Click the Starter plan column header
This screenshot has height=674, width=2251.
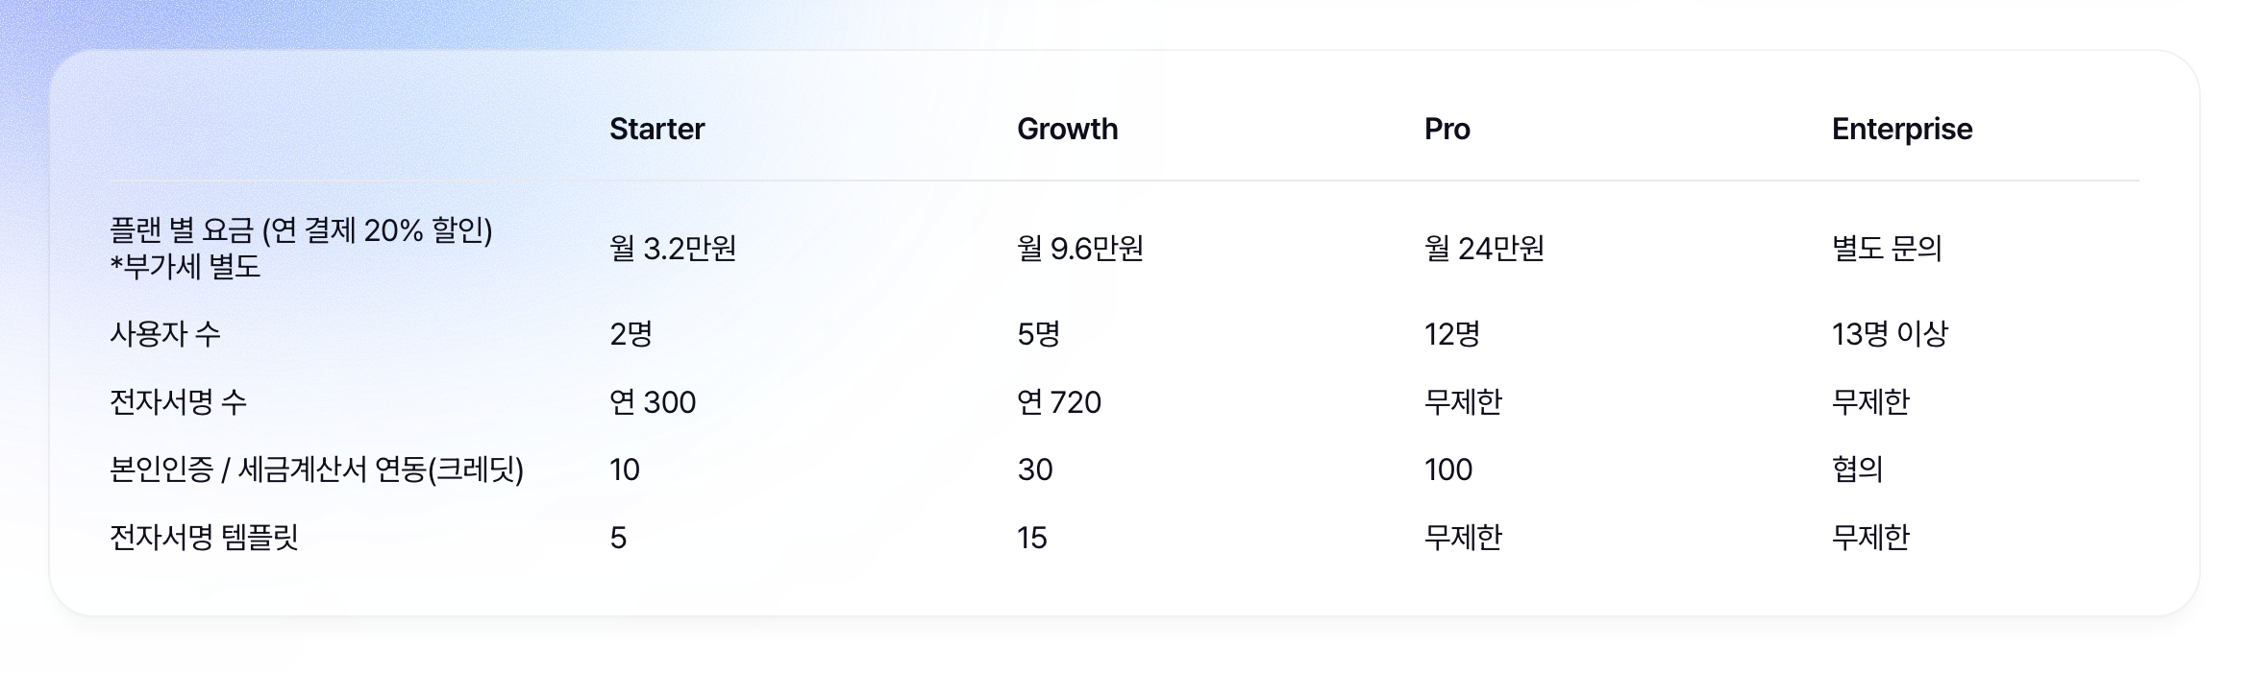point(656,129)
